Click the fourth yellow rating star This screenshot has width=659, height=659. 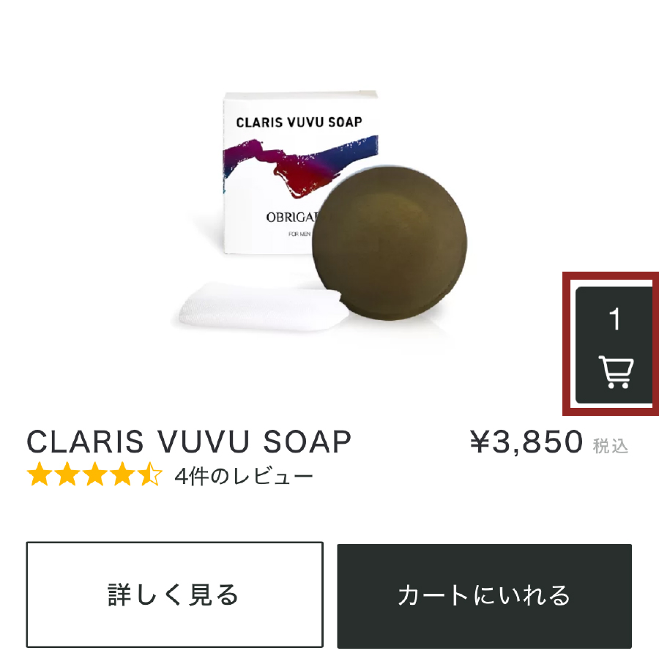[122, 474]
